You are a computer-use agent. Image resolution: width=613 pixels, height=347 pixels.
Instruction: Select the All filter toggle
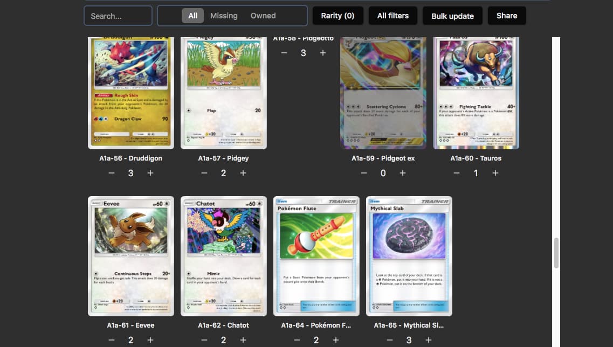tap(192, 16)
